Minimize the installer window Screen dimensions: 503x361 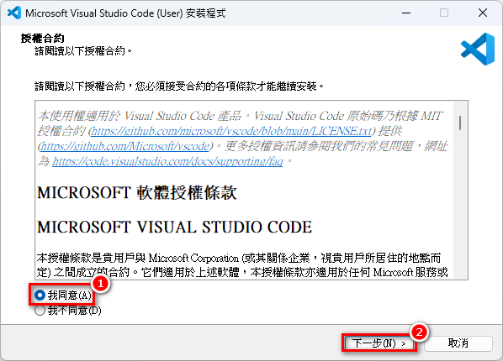coord(406,13)
